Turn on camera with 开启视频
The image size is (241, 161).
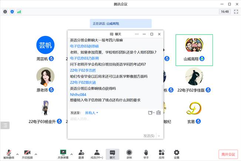click(x=27, y=154)
